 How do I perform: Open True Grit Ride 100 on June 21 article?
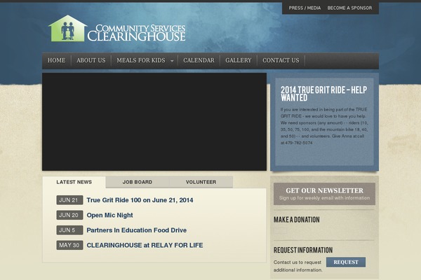click(140, 200)
